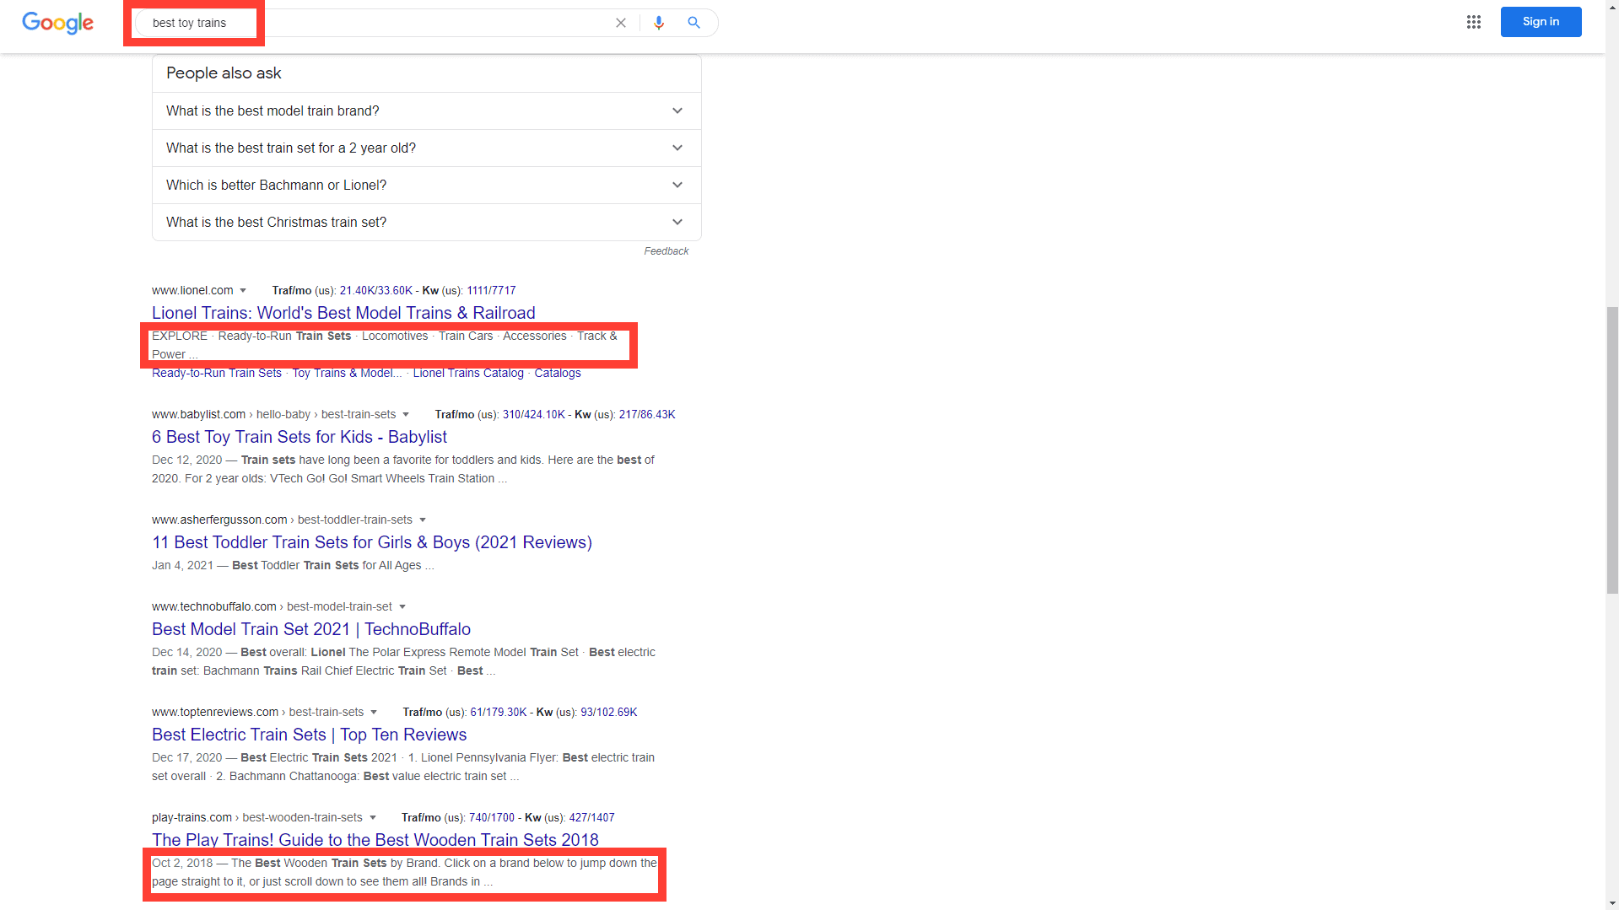Focus the 'best toy trains' search field

[x=426, y=23]
